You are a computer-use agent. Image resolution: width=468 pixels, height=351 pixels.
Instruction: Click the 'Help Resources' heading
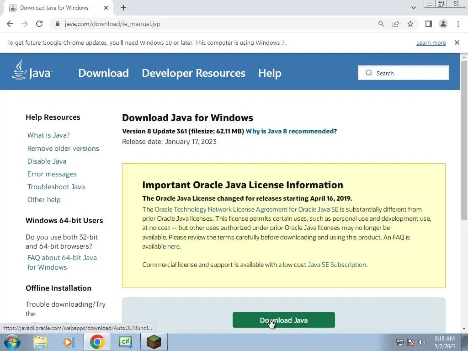coord(53,117)
